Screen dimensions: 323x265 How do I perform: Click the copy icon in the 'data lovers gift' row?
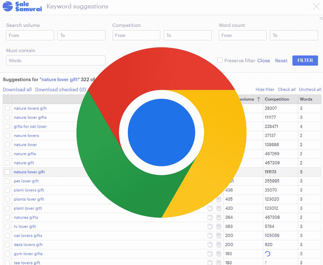pos(210,245)
